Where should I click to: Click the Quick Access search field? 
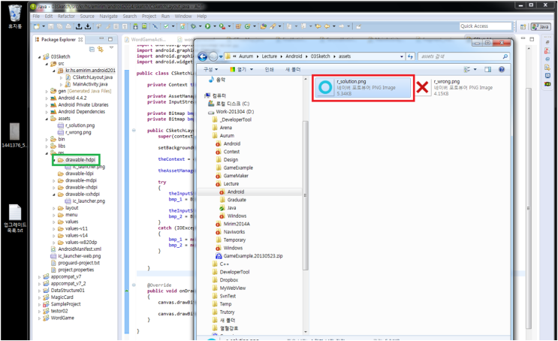click(484, 26)
